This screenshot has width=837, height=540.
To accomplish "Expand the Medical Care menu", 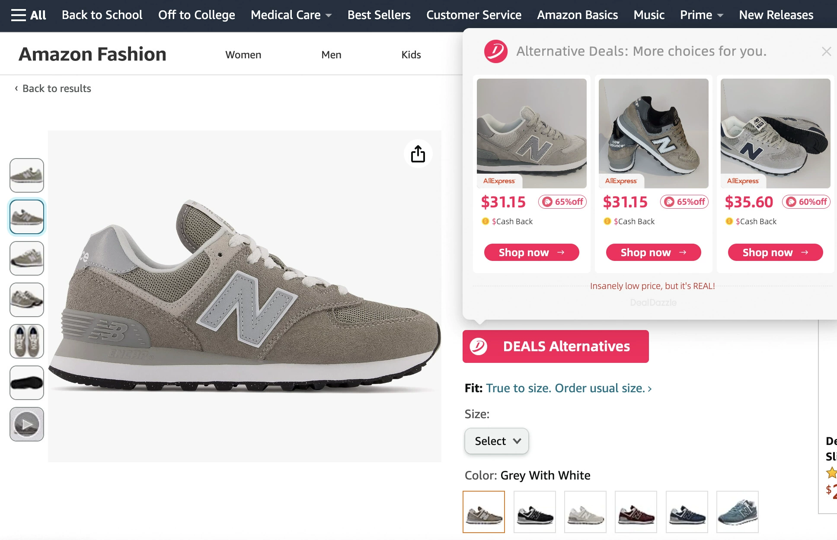I will point(291,15).
